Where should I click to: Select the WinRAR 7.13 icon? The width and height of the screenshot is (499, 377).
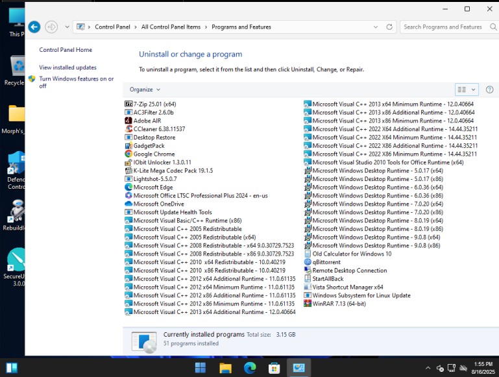[x=308, y=304]
